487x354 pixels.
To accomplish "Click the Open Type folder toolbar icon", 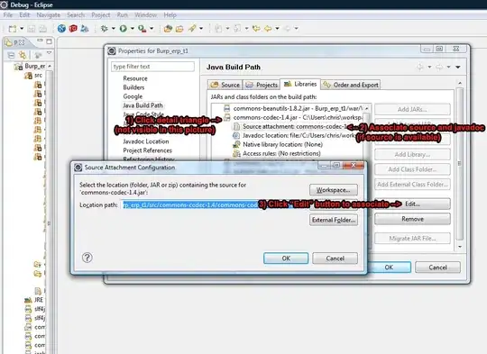I will 179,29.
